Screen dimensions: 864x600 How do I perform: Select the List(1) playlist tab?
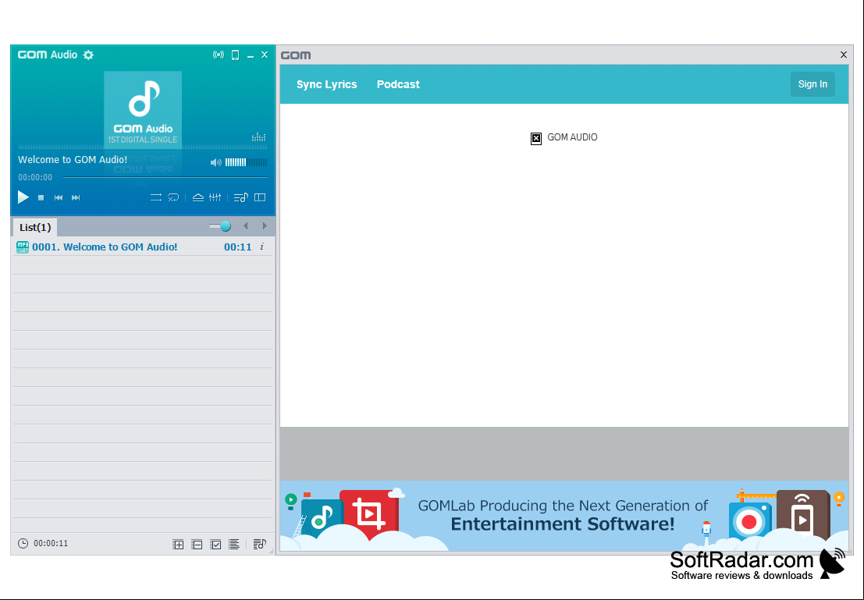[35, 228]
